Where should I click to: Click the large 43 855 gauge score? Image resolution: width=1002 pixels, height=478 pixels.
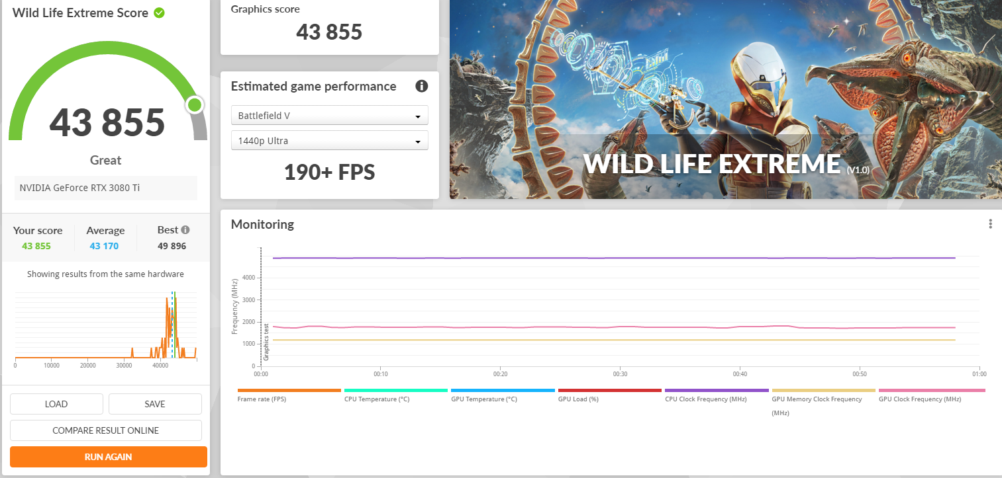point(107,122)
